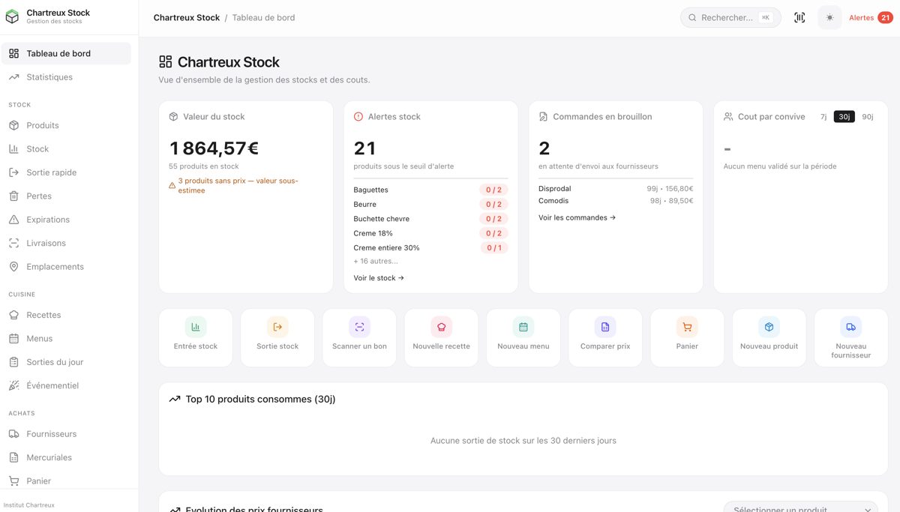Follow the Voir le stock link
900x512 pixels.
tap(379, 278)
